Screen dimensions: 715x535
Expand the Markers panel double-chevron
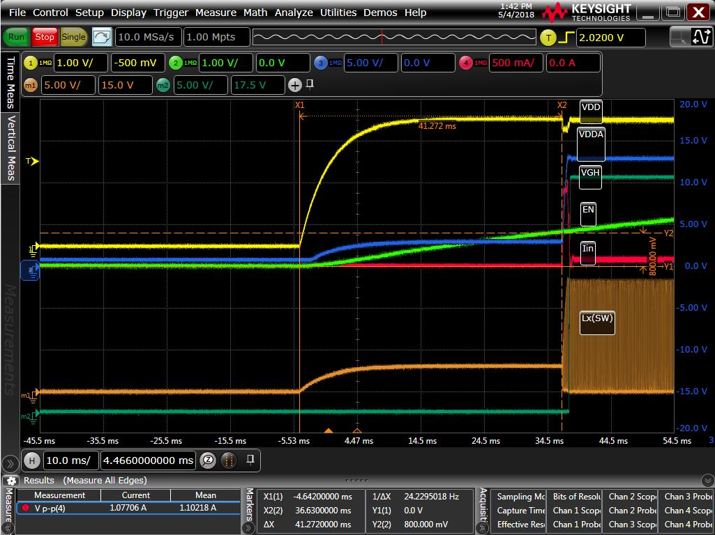pos(250,528)
